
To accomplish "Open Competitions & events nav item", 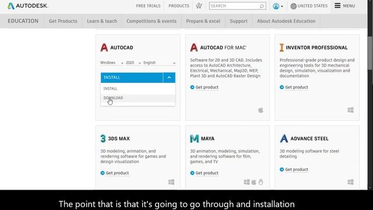I will 152,21.
